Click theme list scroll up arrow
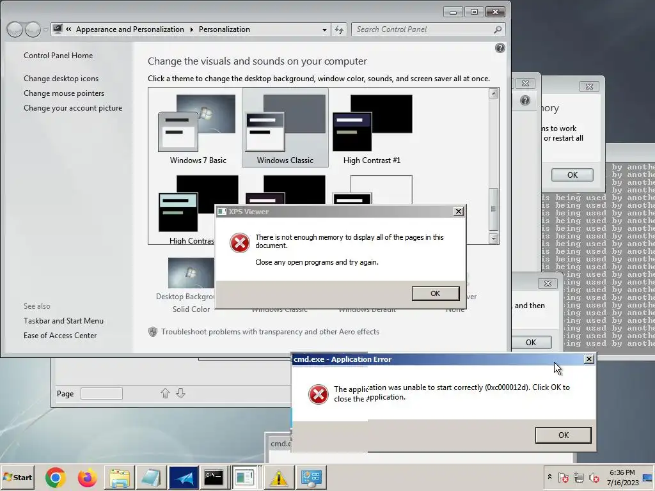The image size is (655, 491). (x=493, y=93)
